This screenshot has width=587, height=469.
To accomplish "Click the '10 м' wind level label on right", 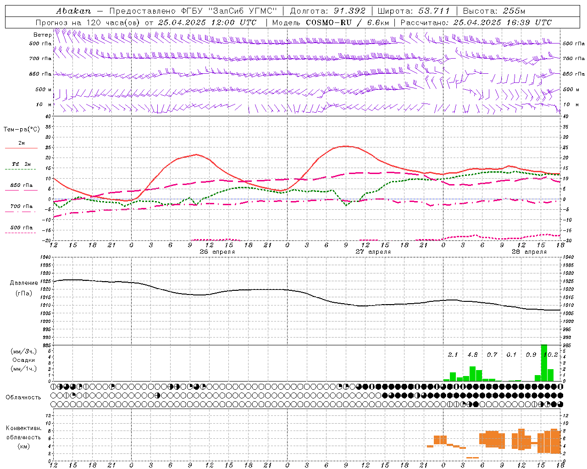I will pos(570,104).
